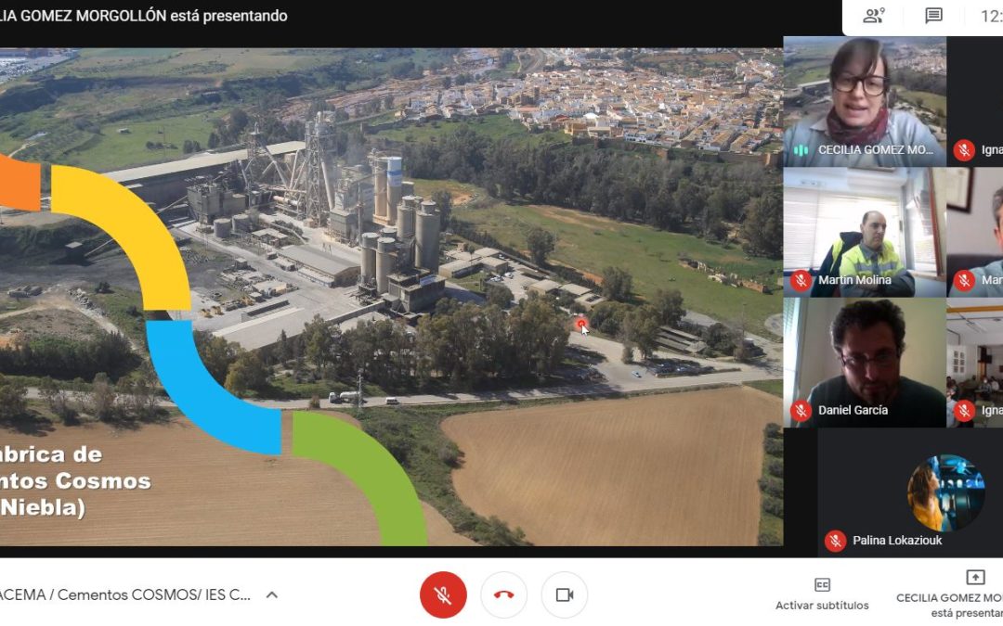Click the clock time in top bar
Image resolution: width=1003 pixels, height=626 pixels.
(992, 16)
